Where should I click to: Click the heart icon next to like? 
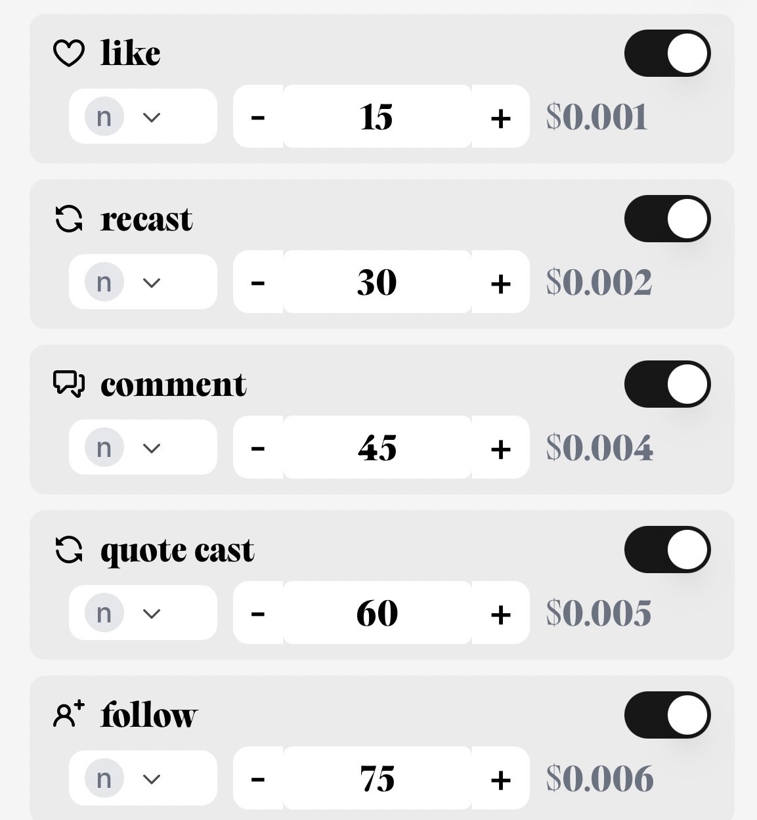click(x=69, y=53)
